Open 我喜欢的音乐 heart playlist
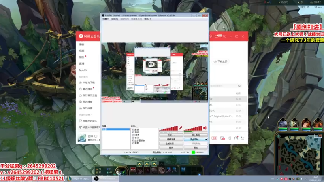Screen dimensions: 324x182 pos(88,121)
